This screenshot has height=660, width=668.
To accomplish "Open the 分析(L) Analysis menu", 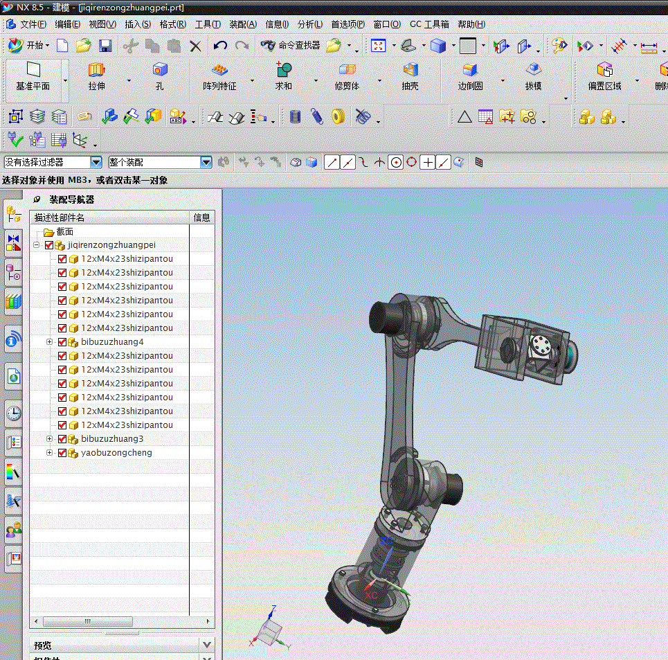I will 309,25.
